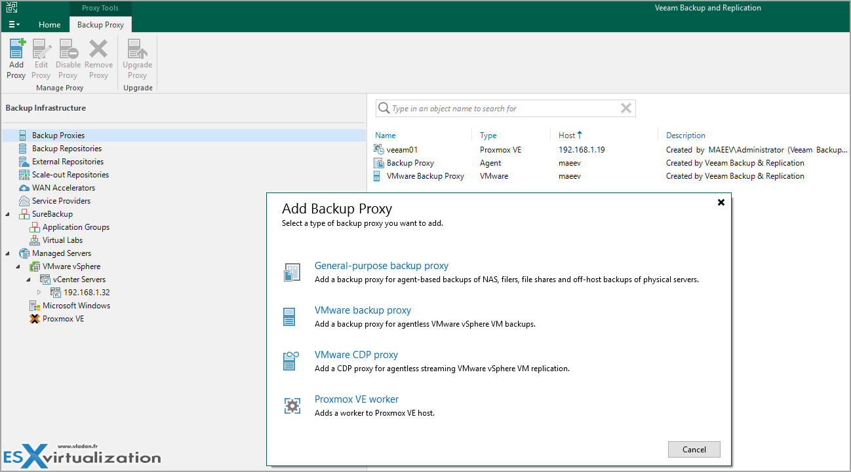Click the VMware backup proxy icon

[x=290, y=317]
